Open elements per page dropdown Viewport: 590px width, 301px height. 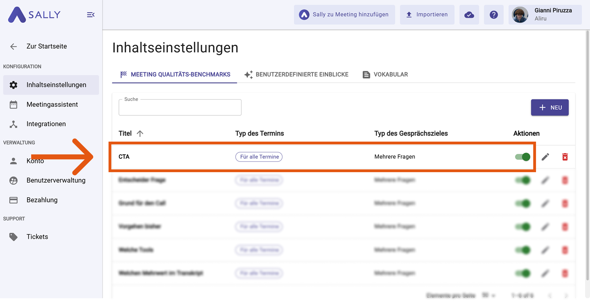pyautogui.click(x=488, y=295)
